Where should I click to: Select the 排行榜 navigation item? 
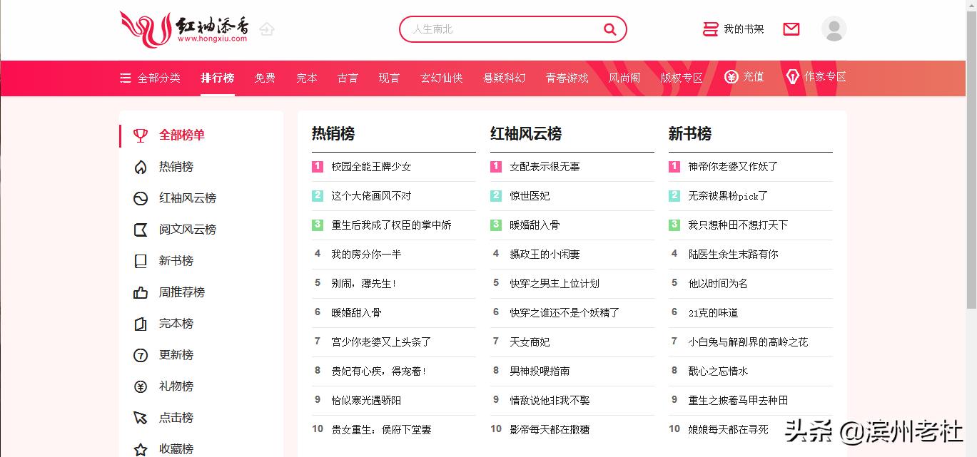pos(216,77)
